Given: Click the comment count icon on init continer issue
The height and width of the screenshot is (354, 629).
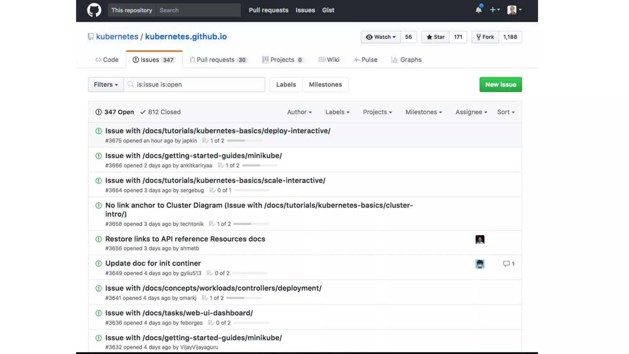Looking at the screenshot, I should (506, 264).
